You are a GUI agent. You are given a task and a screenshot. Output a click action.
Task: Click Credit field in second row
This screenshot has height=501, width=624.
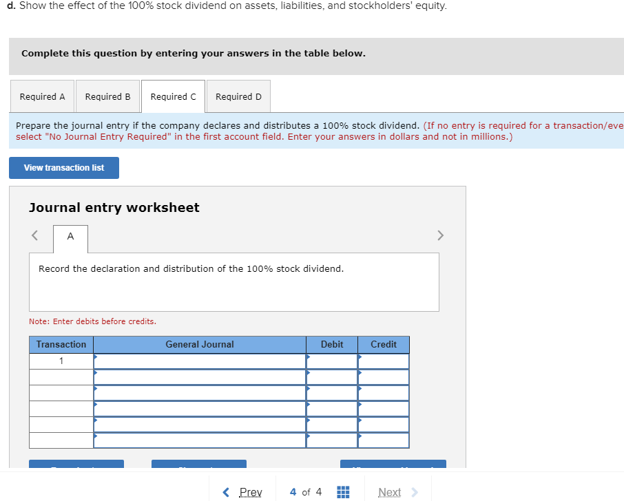[384, 377]
